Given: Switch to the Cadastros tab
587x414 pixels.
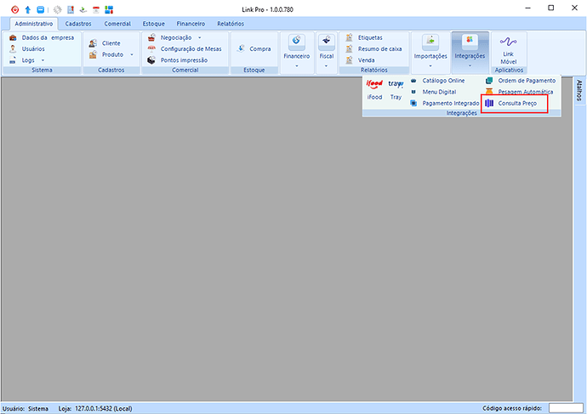Looking at the screenshot, I should tap(78, 24).
